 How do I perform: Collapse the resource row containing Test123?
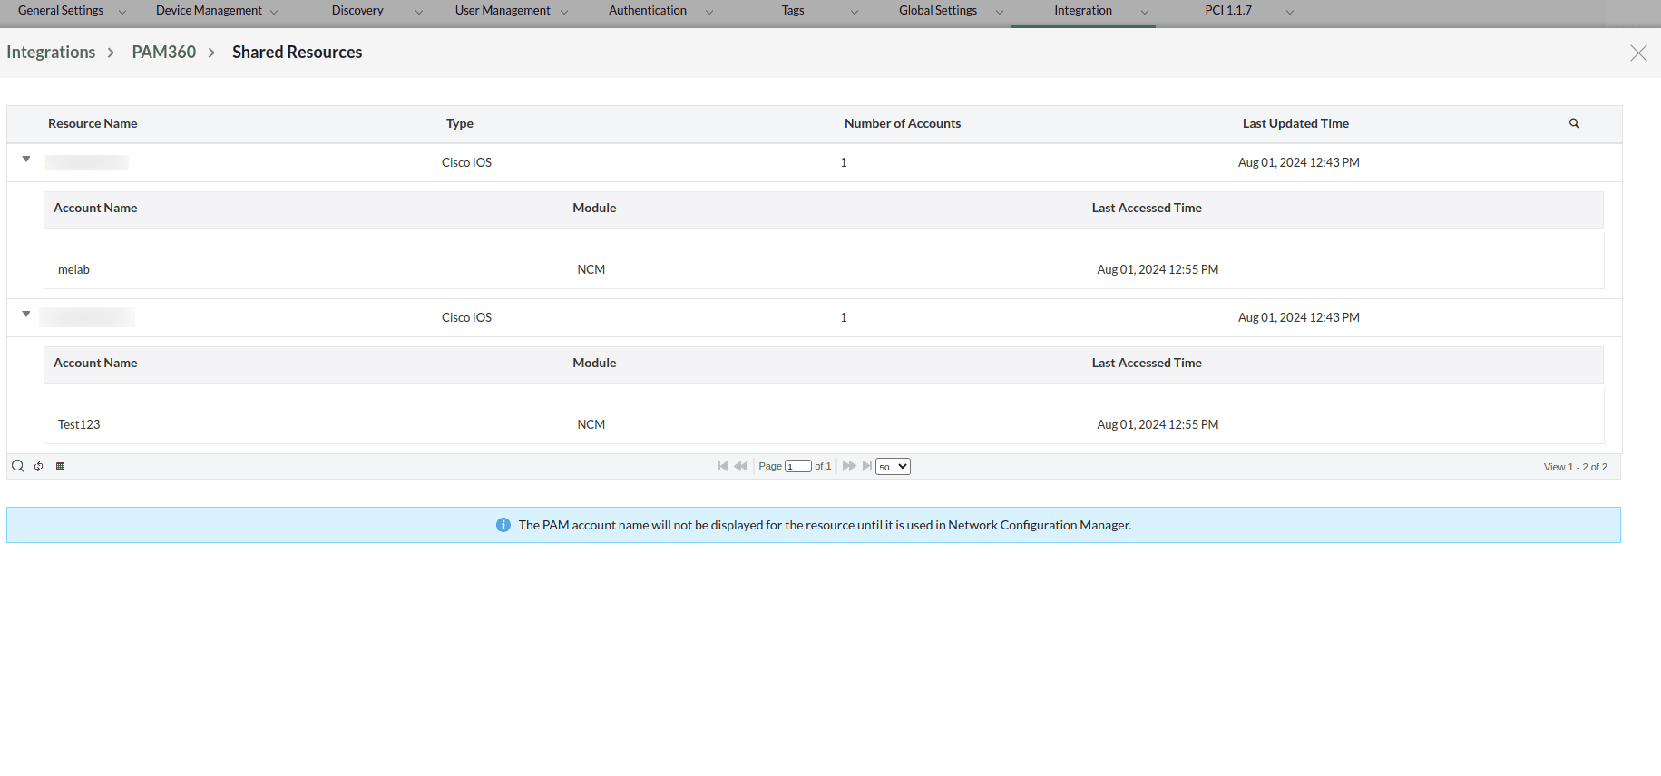click(x=26, y=314)
